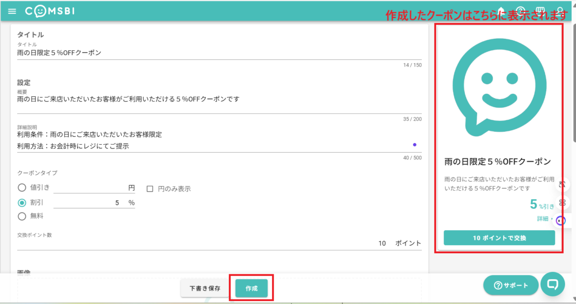The height and width of the screenshot is (304, 576).
Task: Click the 概要 text field
Action: point(219,104)
